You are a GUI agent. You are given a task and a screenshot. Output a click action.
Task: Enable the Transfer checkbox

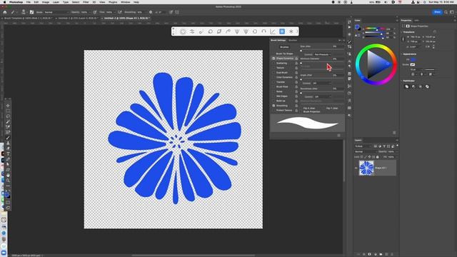(x=273, y=82)
